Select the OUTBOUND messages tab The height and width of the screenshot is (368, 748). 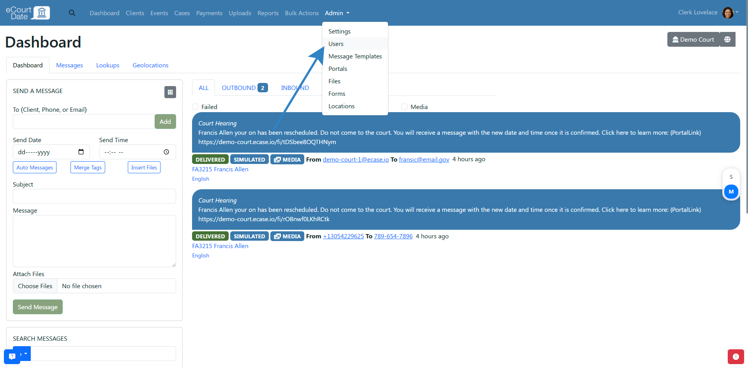click(245, 88)
